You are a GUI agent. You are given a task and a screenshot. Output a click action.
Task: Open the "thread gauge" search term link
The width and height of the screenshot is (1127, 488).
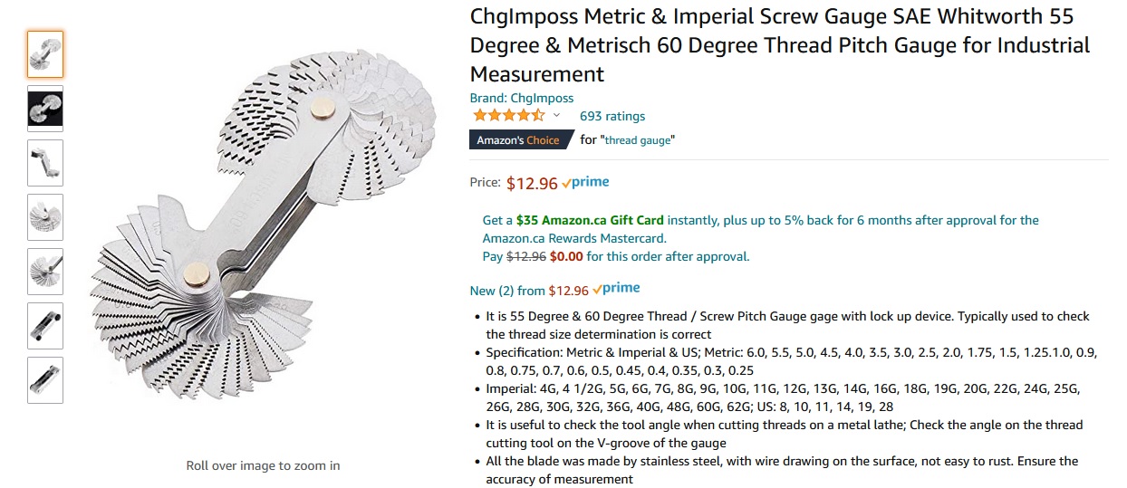click(x=640, y=140)
